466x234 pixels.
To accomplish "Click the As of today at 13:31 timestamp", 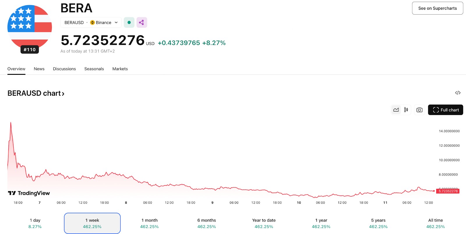I will pos(87,51).
